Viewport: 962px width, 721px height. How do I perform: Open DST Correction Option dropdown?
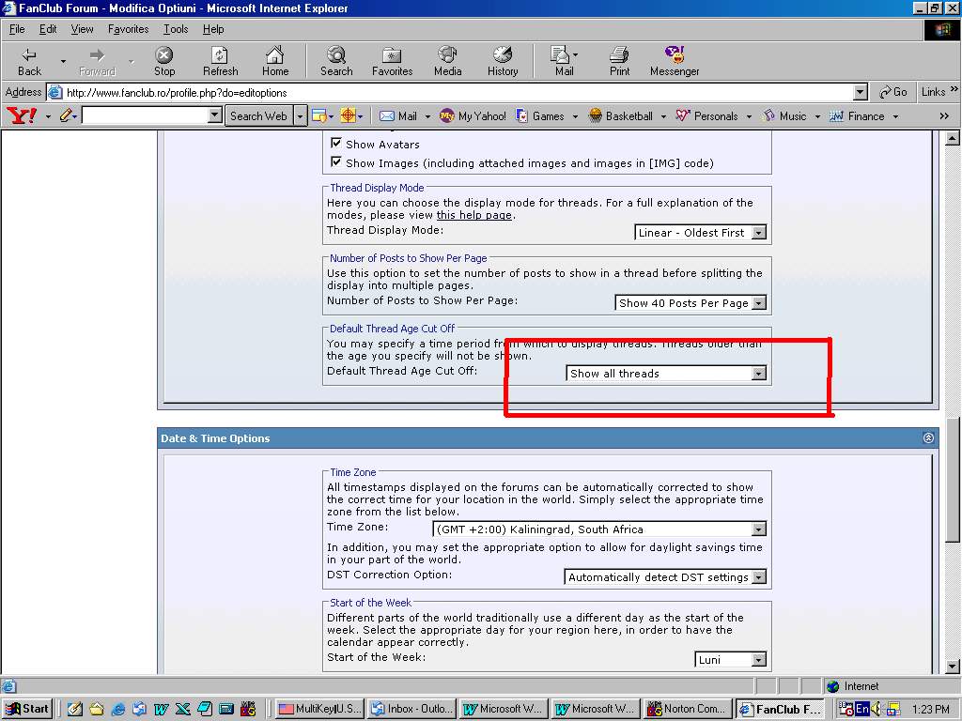point(665,577)
